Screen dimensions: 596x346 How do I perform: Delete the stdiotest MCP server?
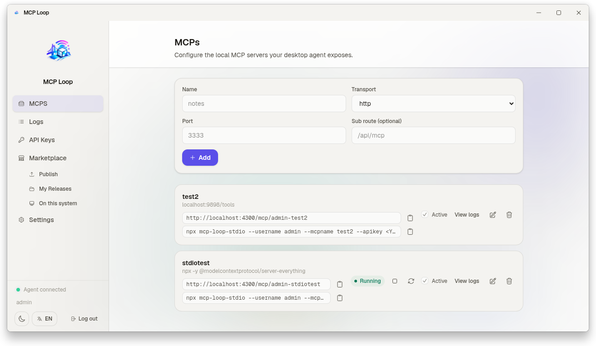click(509, 281)
